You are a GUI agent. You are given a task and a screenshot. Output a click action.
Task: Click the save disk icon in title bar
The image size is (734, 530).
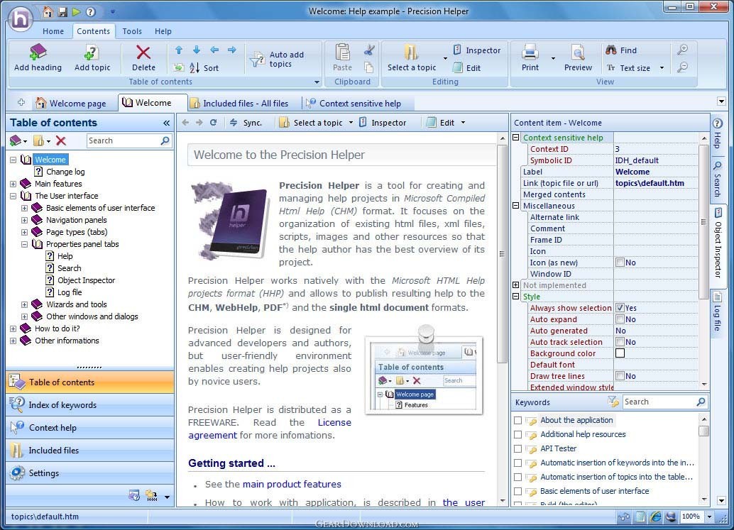(x=62, y=11)
